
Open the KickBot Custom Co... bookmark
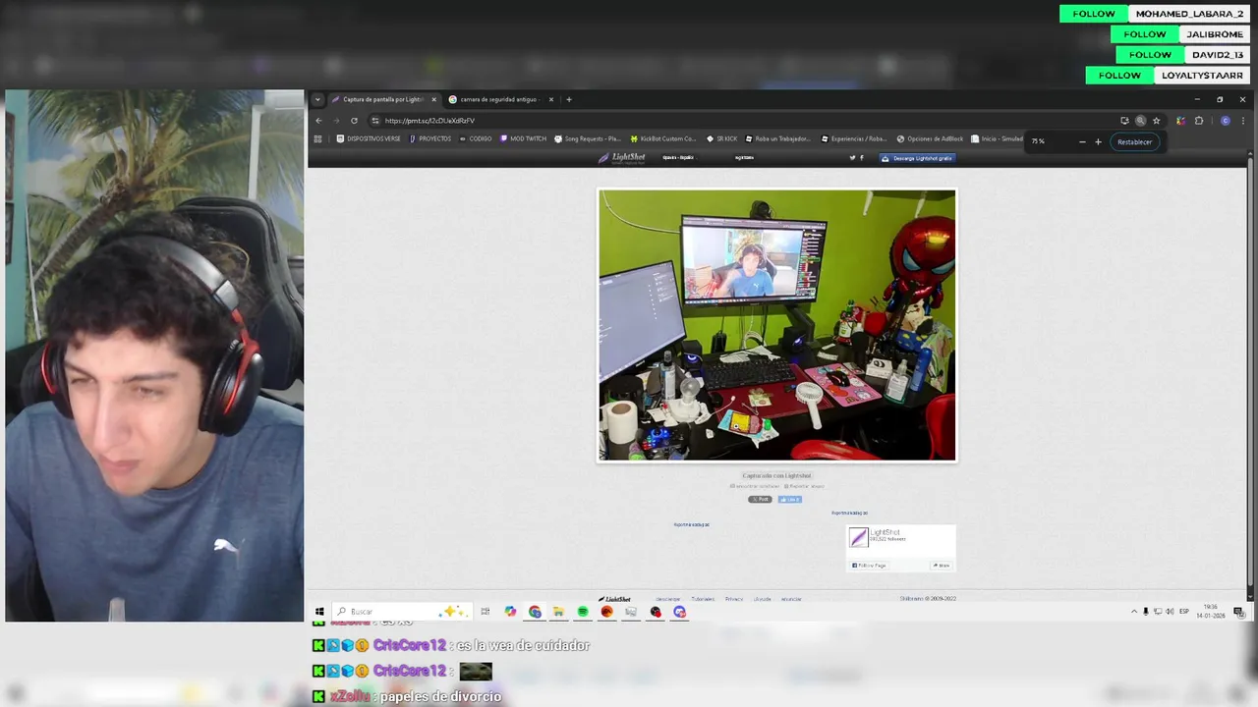[x=663, y=138]
